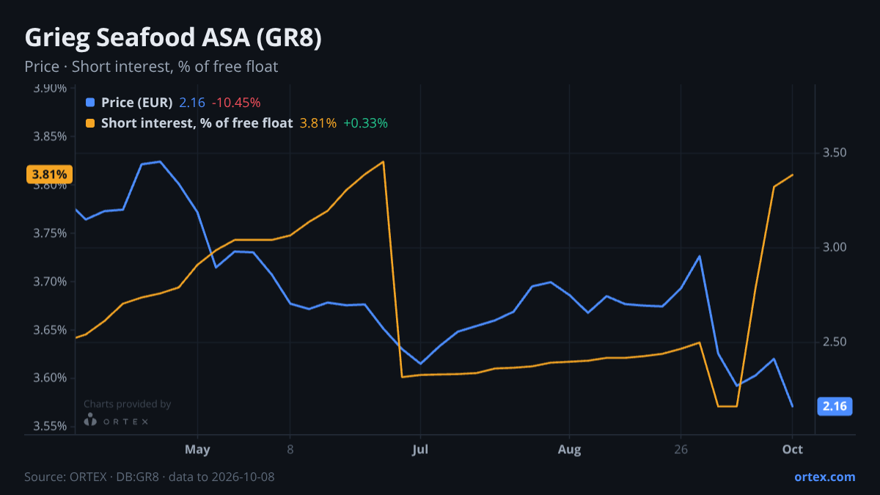
Task: Click the orange 3.81% axis value badge
Action: (49, 175)
